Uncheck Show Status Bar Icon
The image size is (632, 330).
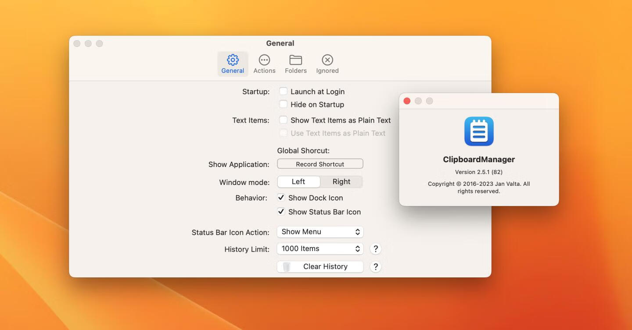(281, 212)
